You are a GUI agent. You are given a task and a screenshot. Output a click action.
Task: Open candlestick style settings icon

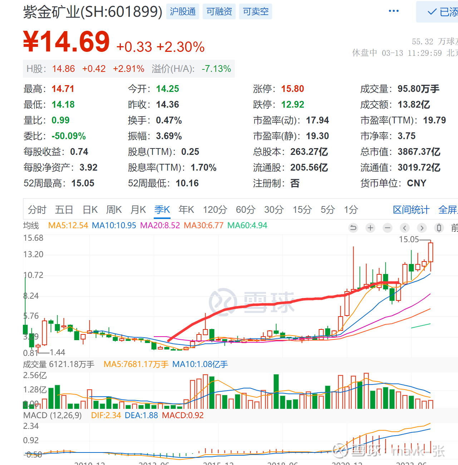(x=439, y=228)
